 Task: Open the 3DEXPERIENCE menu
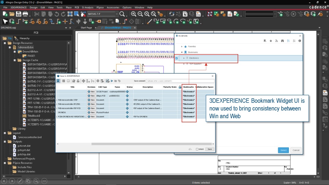coord(19,7)
